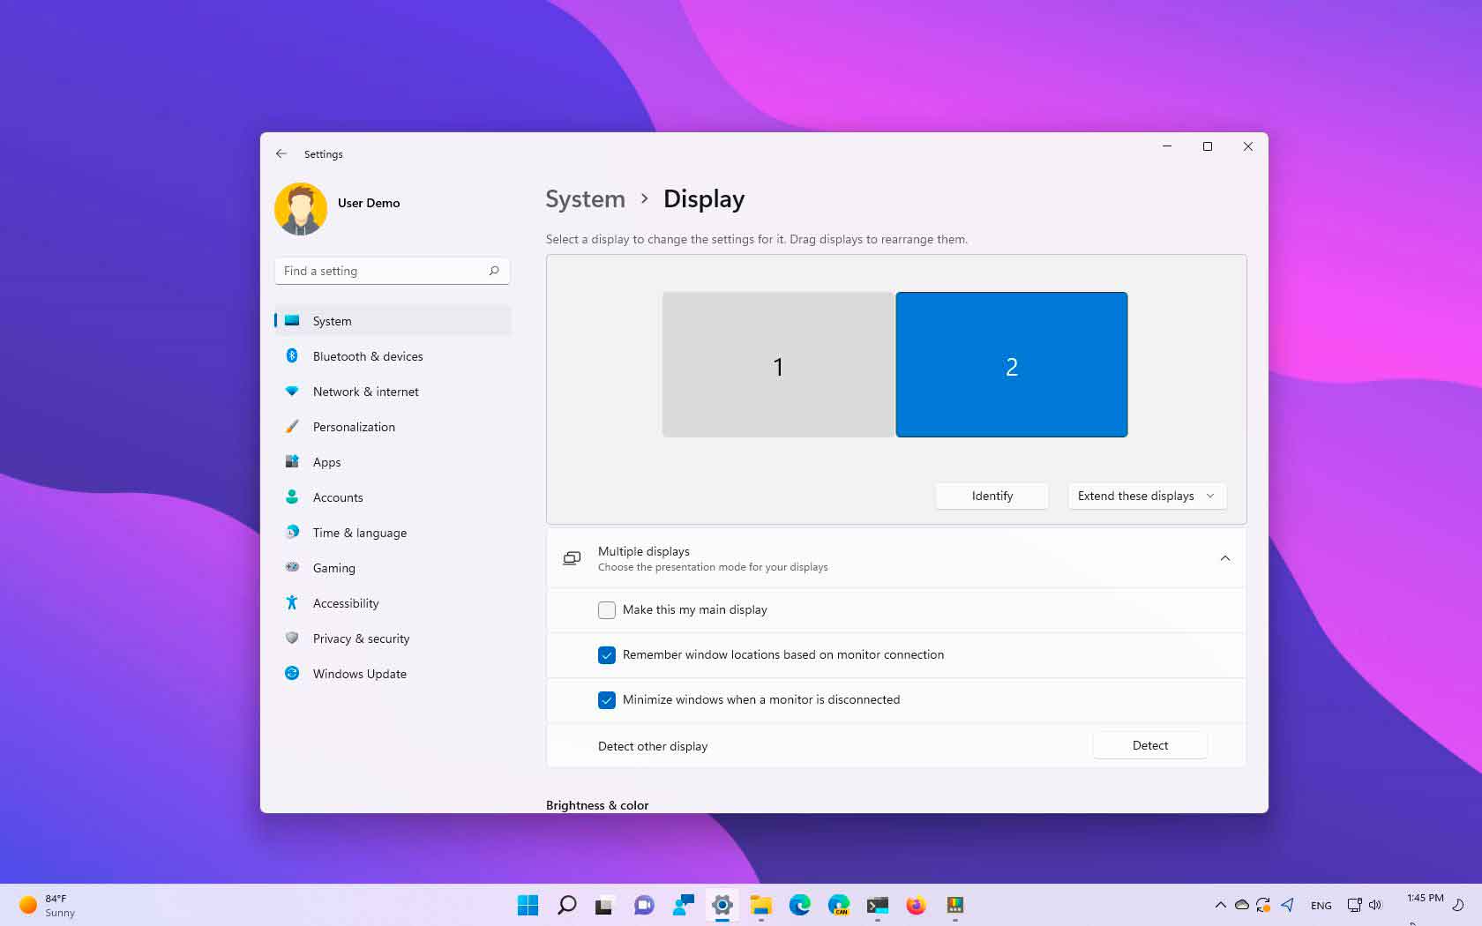The height and width of the screenshot is (926, 1482).
Task: Open Personalization using its paintbrush icon
Action: click(x=292, y=427)
